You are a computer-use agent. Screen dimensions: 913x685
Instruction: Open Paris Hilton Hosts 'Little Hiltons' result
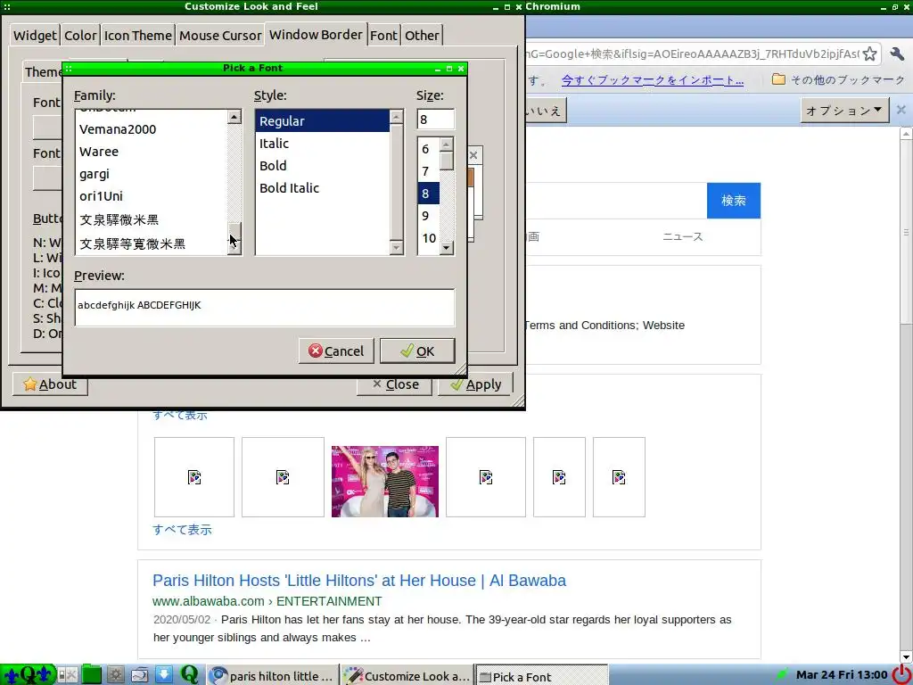coord(359,580)
